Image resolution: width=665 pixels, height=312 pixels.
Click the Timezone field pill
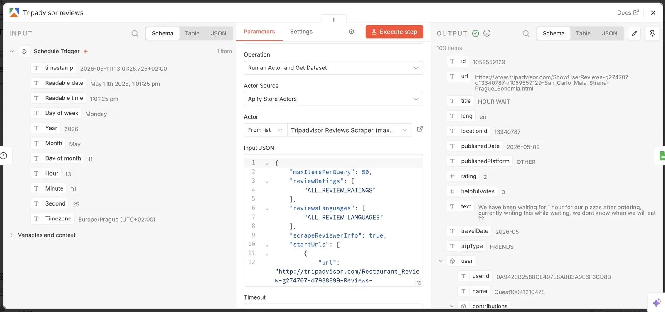coord(53,219)
